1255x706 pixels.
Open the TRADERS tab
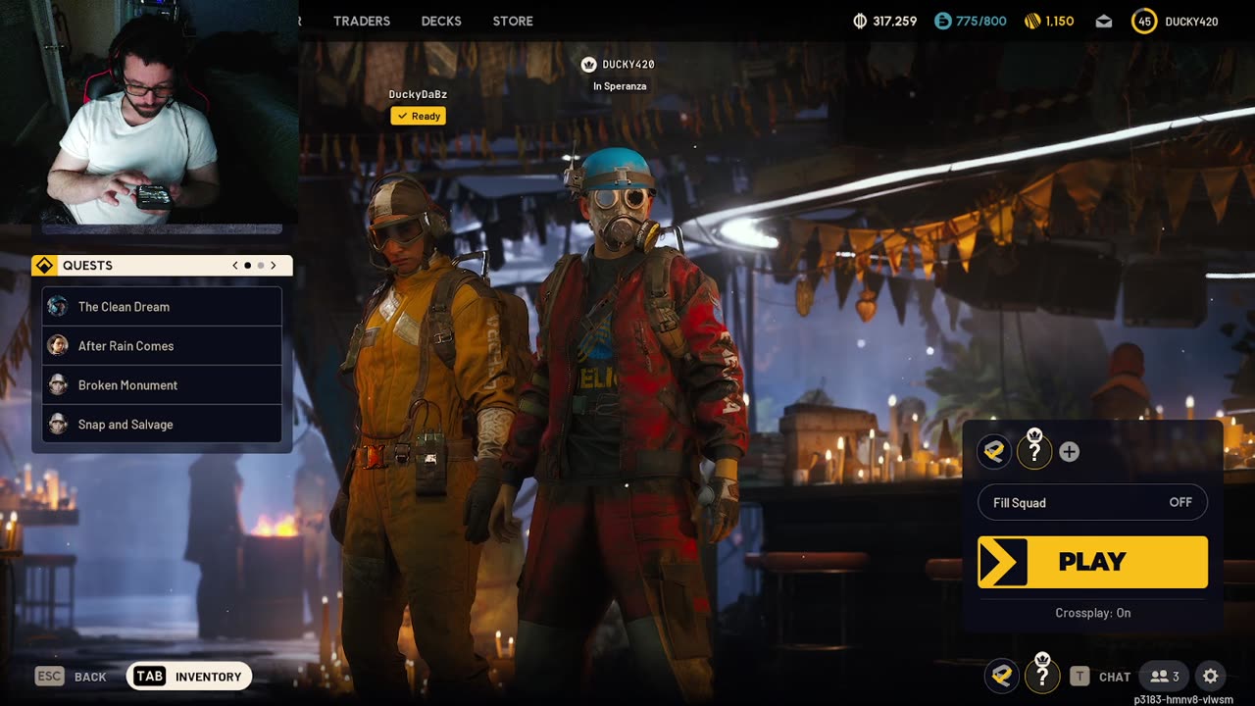362,21
